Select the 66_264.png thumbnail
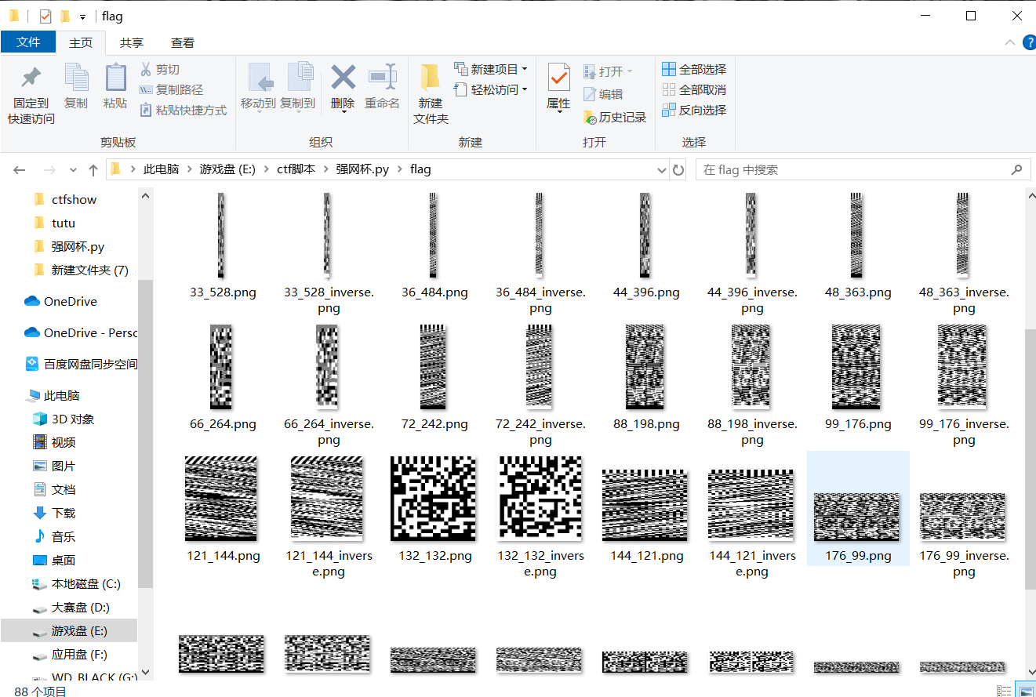This screenshot has width=1036, height=697. coord(221,367)
